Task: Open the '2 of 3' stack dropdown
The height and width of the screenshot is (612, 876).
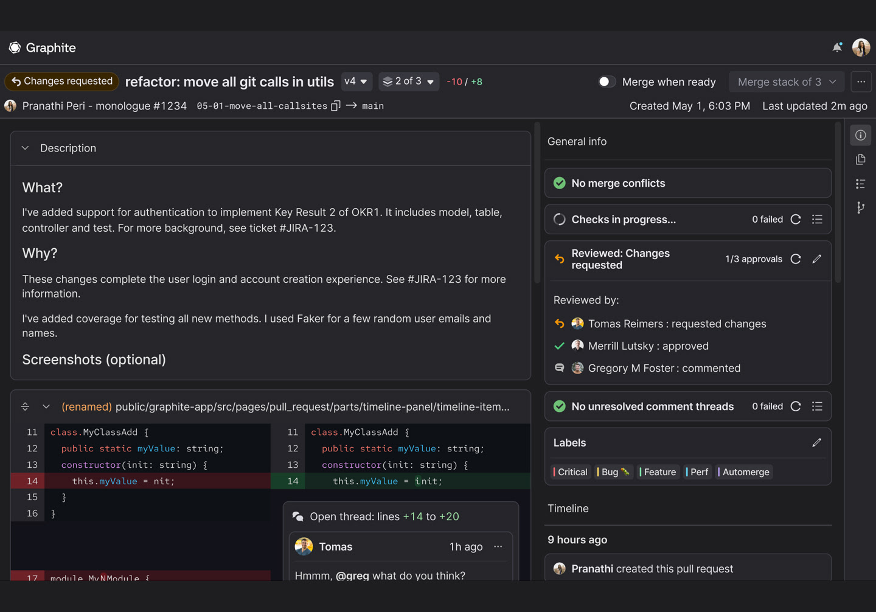Action: pos(408,81)
